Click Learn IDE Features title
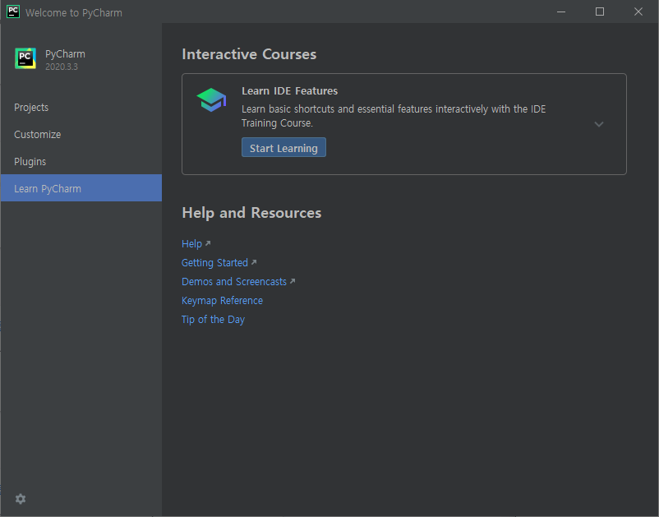659x517 pixels. pos(289,90)
